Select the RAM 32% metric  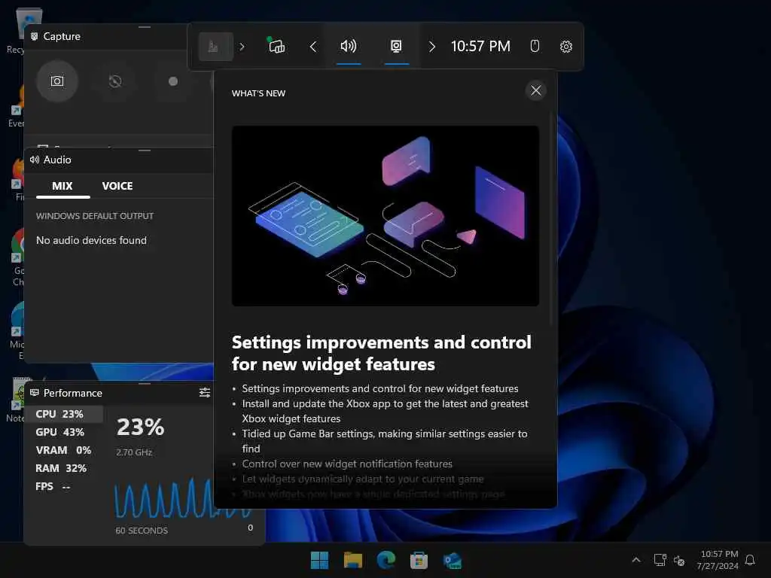pos(64,468)
